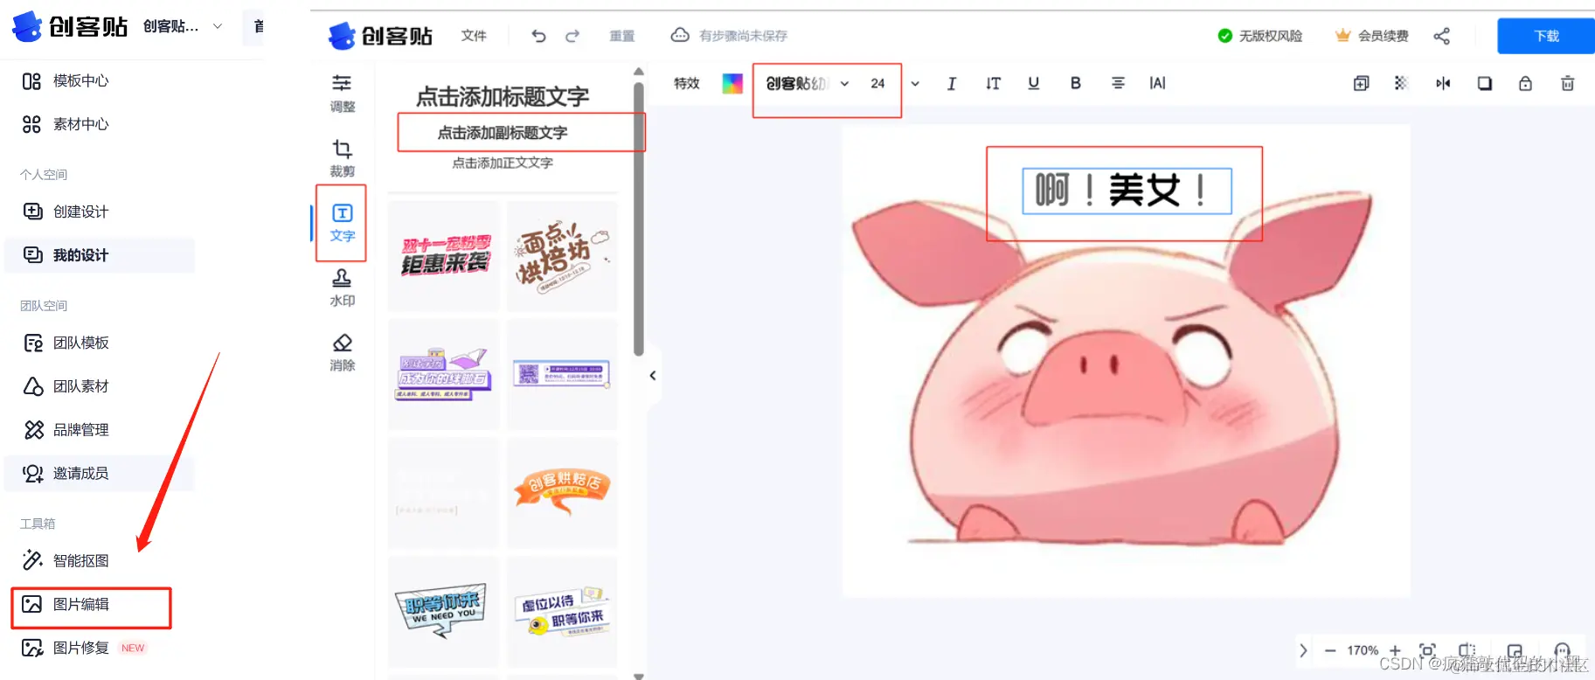Image resolution: width=1595 pixels, height=680 pixels.
Task: Click 邀请成员 invite members
Action: coord(100,474)
